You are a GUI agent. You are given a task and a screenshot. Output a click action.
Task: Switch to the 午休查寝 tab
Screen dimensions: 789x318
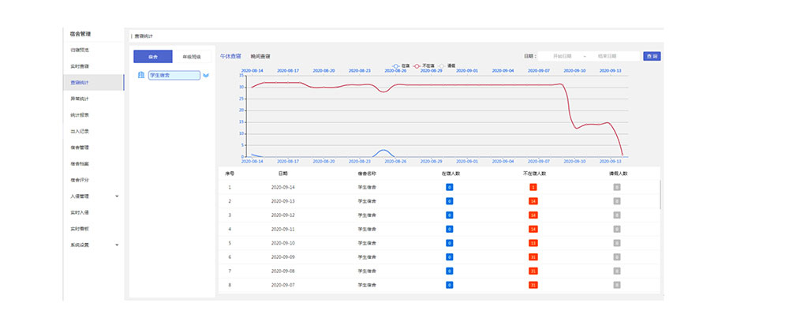tap(231, 57)
